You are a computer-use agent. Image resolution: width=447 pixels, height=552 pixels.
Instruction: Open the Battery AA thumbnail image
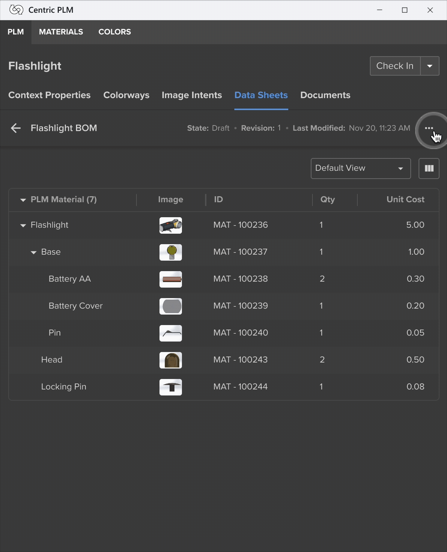(171, 279)
